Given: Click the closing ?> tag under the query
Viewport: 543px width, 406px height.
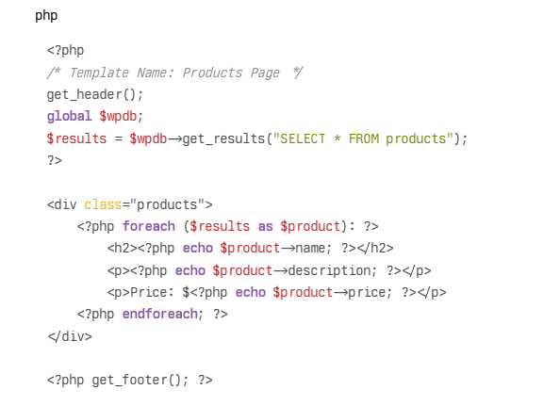Looking at the screenshot, I should coord(55,160).
